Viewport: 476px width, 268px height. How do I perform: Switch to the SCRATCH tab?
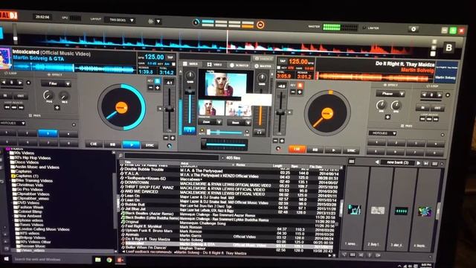239,66
